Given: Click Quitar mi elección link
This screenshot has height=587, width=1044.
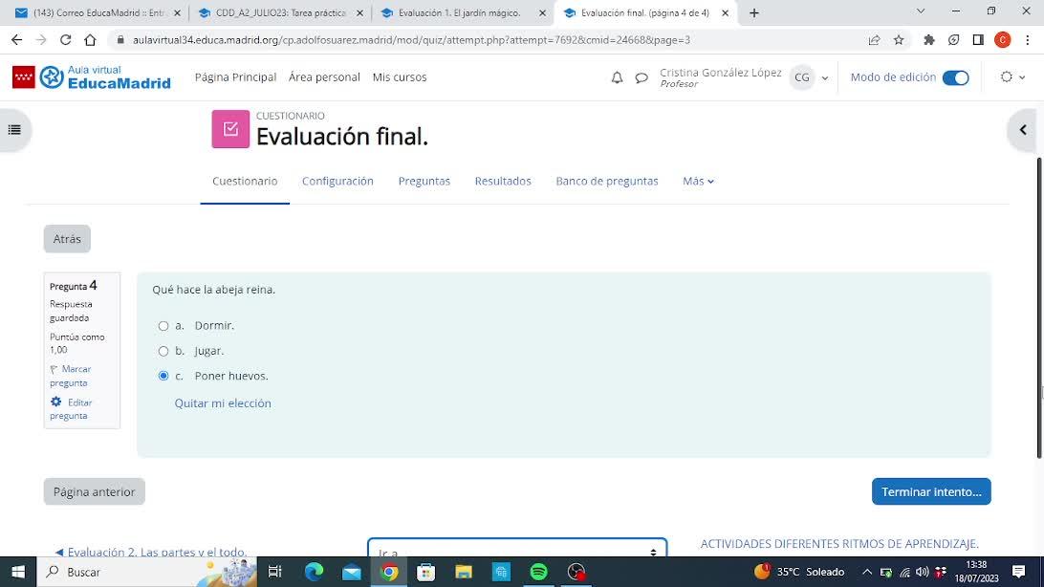Looking at the screenshot, I should pyautogui.click(x=223, y=403).
